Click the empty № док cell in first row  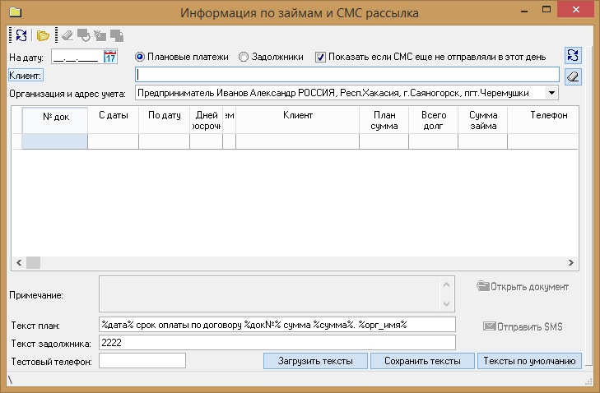point(54,141)
